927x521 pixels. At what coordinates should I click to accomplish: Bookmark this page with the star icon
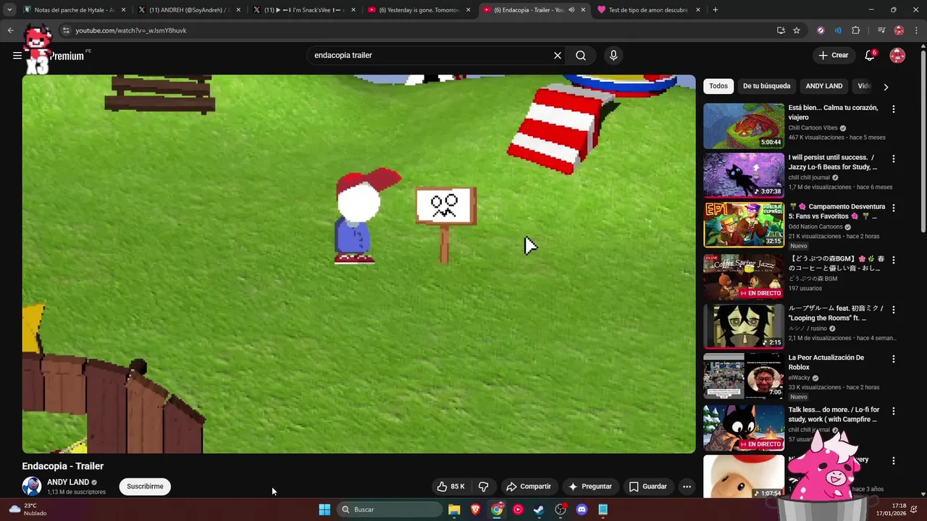click(797, 30)
